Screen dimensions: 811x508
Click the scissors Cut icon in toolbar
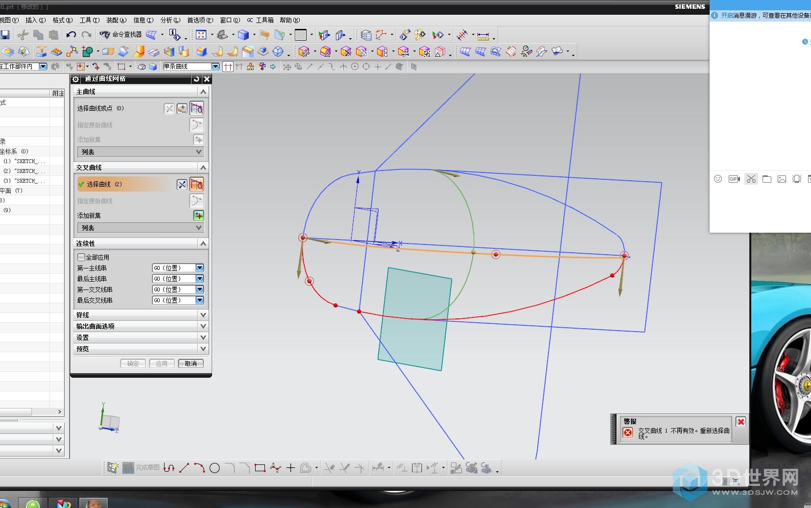pyautogui.click(x=23, y=35)
